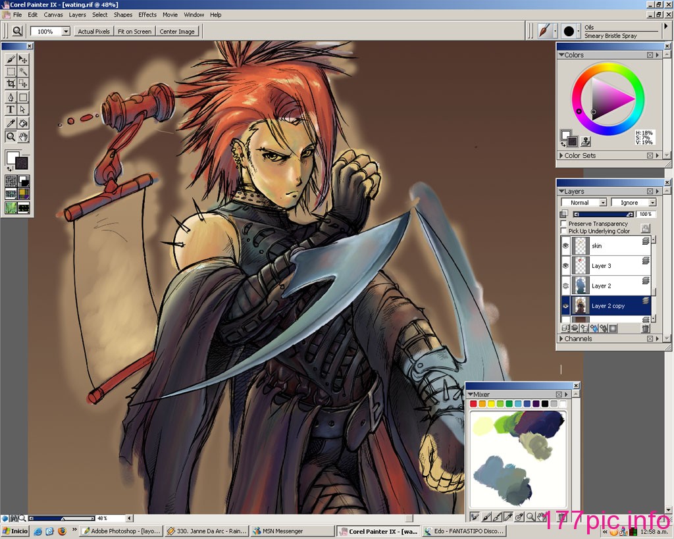Select the Layer Adjuster tool

pyautogui.click(x=23, y=59)
